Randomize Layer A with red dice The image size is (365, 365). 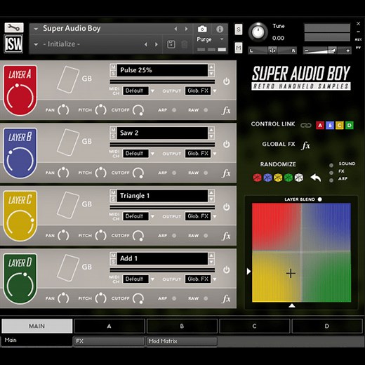click(x=257, y=178)
